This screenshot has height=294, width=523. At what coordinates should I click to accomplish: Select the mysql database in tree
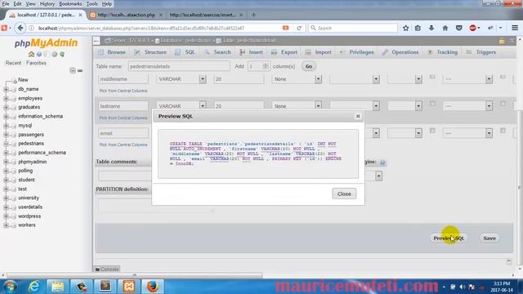[x=25, y=126]
